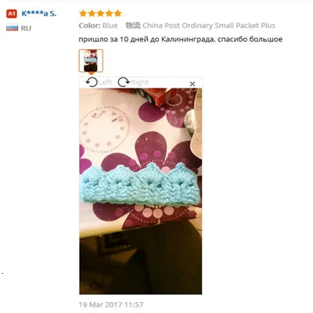313x313 pixels.
Task: Click the orange pointer below thumbnail
Action: coord(91,74)
